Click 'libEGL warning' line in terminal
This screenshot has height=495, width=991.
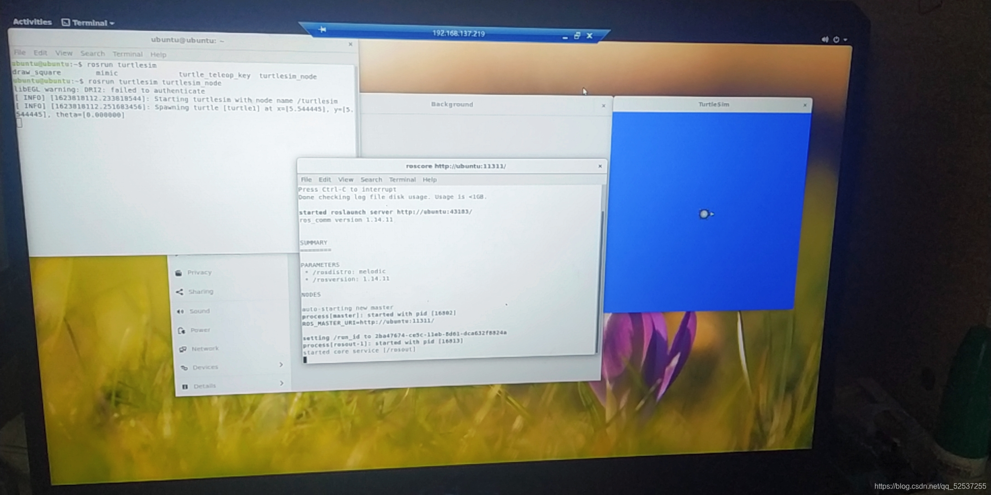(109, 90)
